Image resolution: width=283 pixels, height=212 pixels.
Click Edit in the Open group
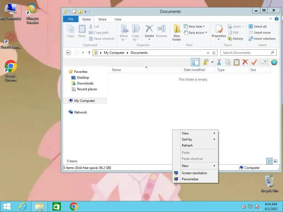tap(233, 33)
